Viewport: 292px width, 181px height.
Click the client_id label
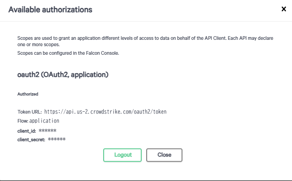(27, 131)
